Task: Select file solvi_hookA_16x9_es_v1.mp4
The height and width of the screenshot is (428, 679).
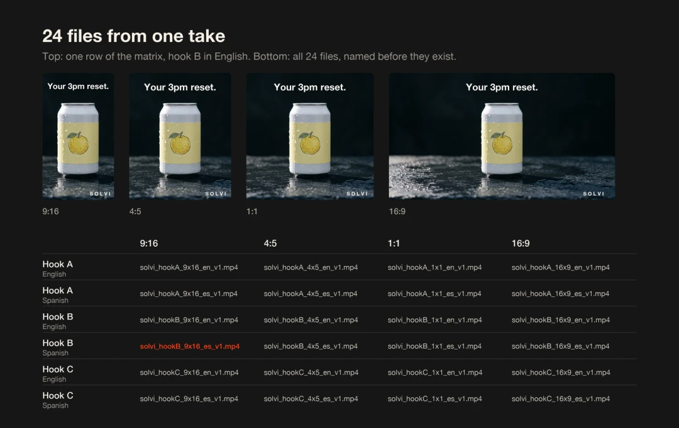Action: point(560,294)
